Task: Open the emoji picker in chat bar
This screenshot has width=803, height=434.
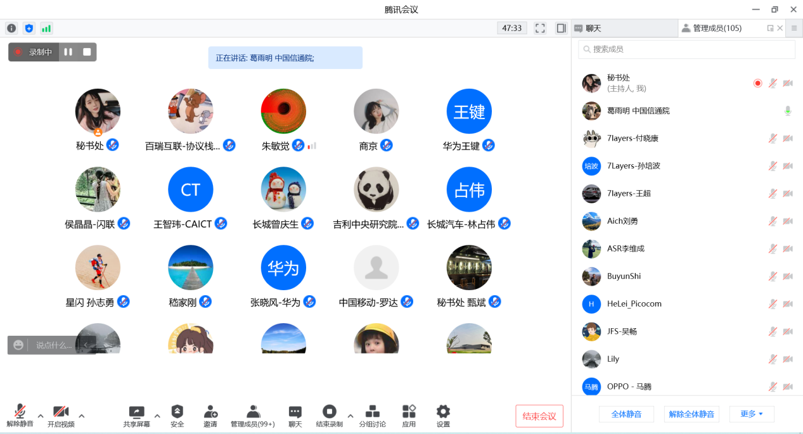Action: tap(18, 345)
